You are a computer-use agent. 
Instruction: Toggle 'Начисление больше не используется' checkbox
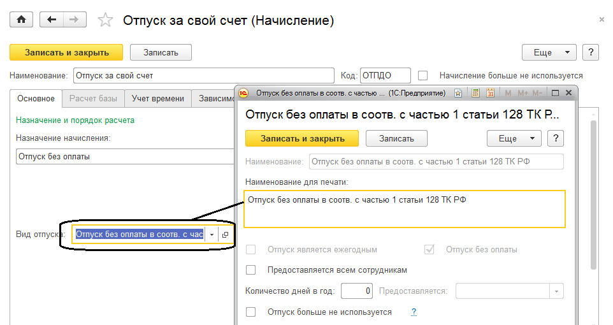[x=423, y=76]
